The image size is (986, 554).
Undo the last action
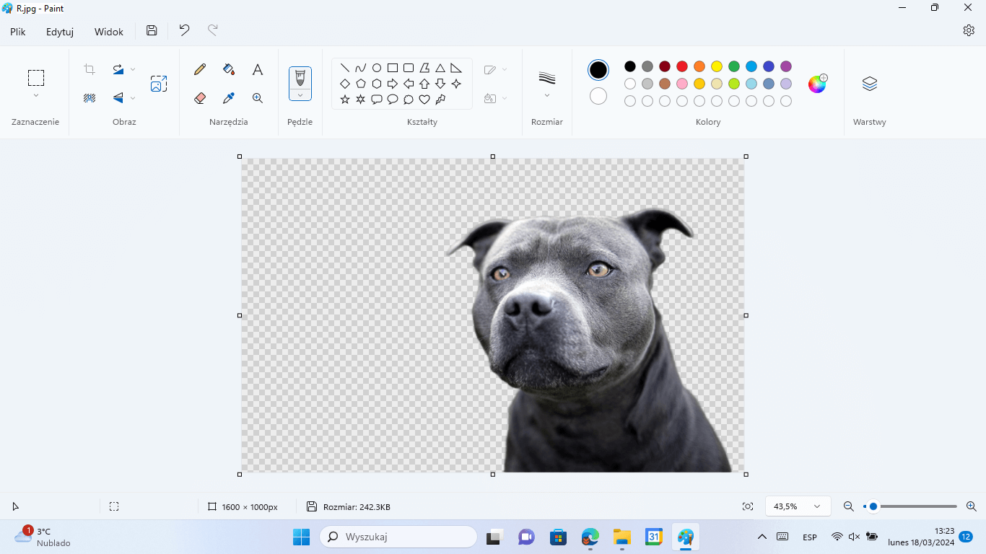click(184, 30)
